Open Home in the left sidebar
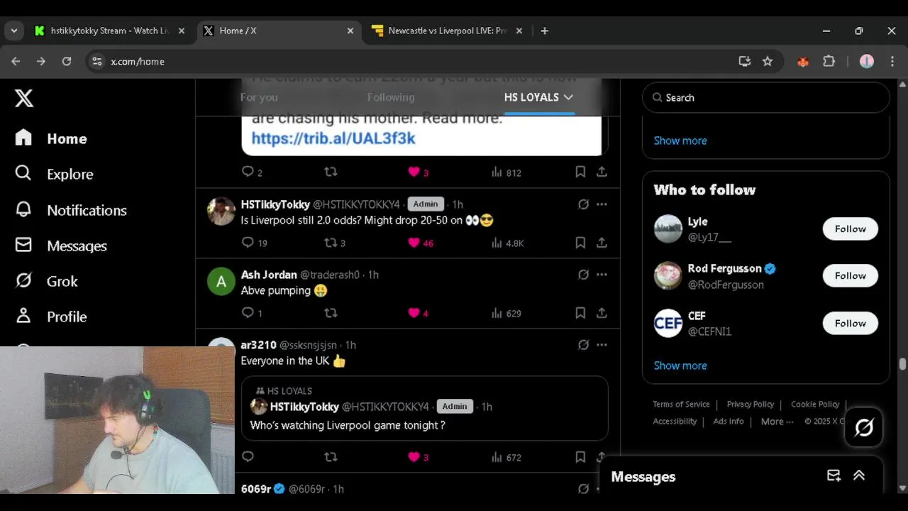 click(x=51, y=138)
